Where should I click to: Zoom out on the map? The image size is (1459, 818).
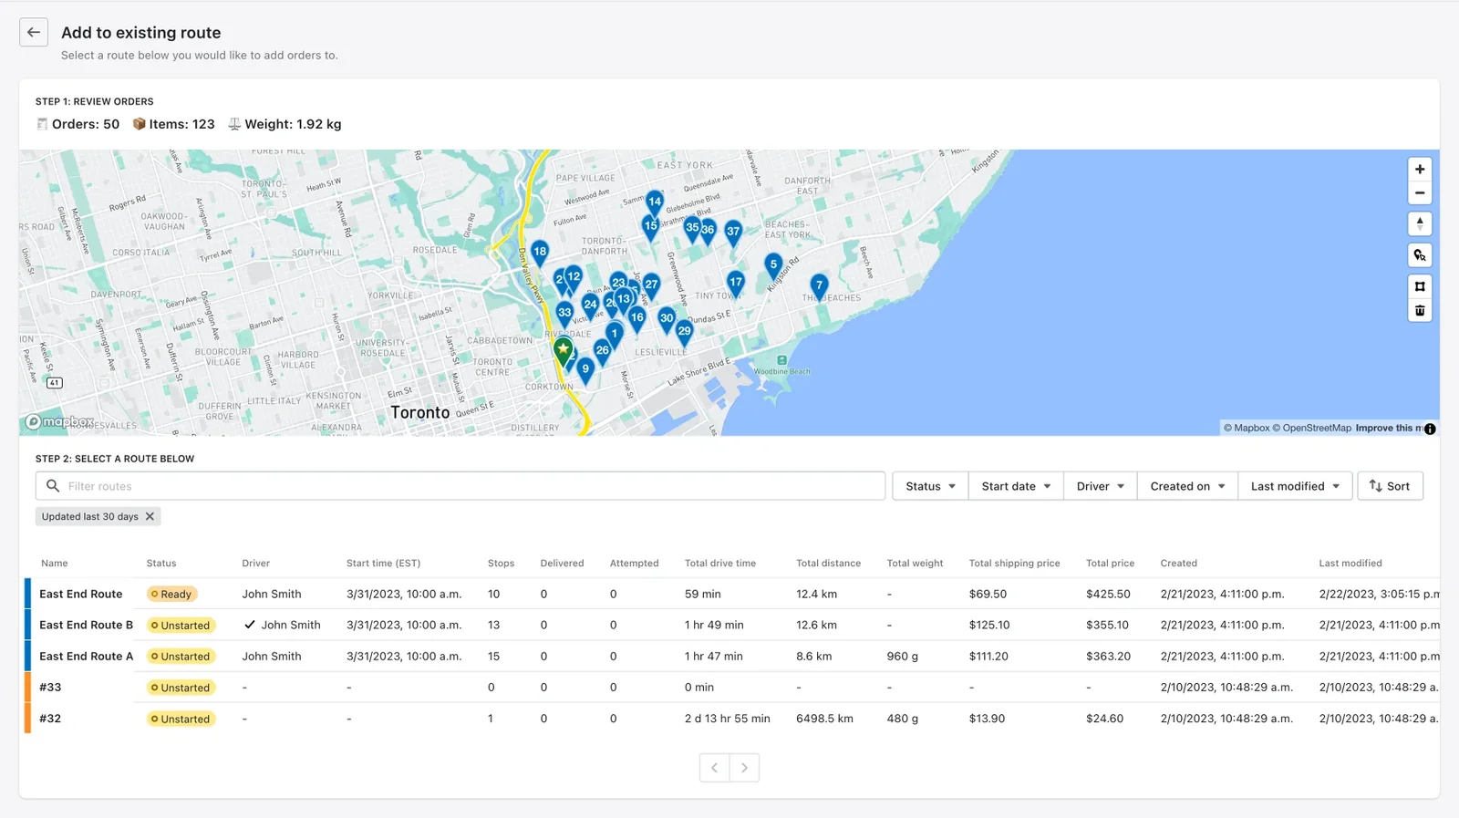coord(1420,193)
